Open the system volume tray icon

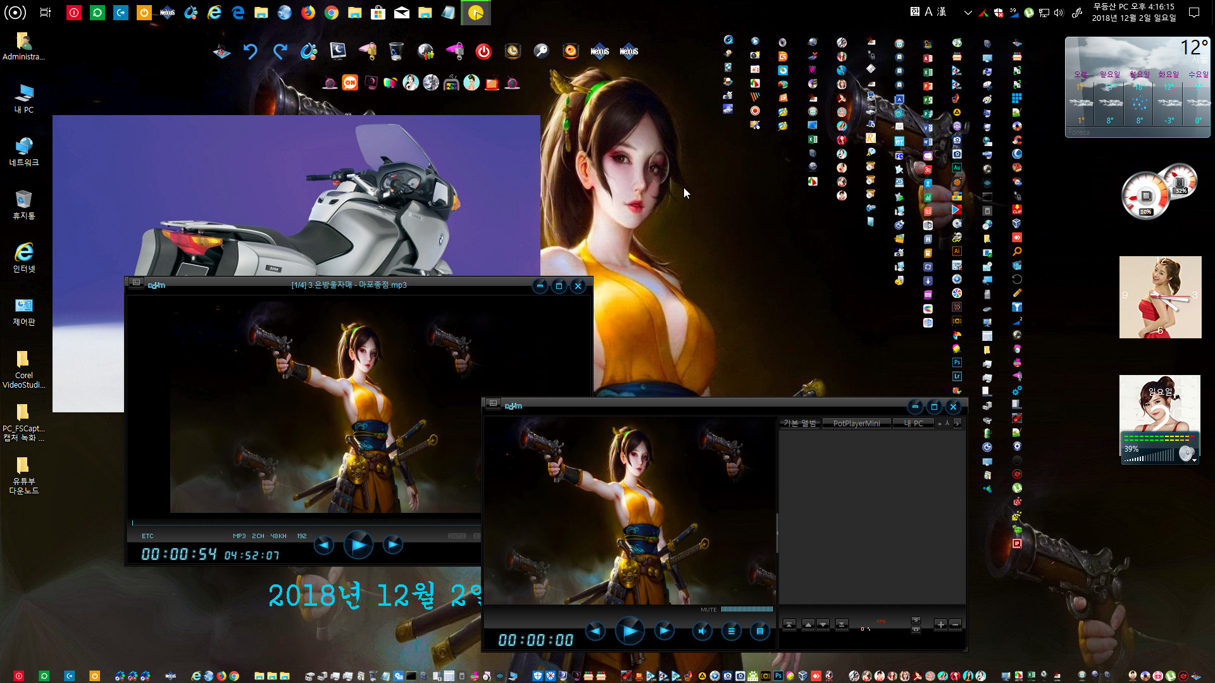point(1059,12)
